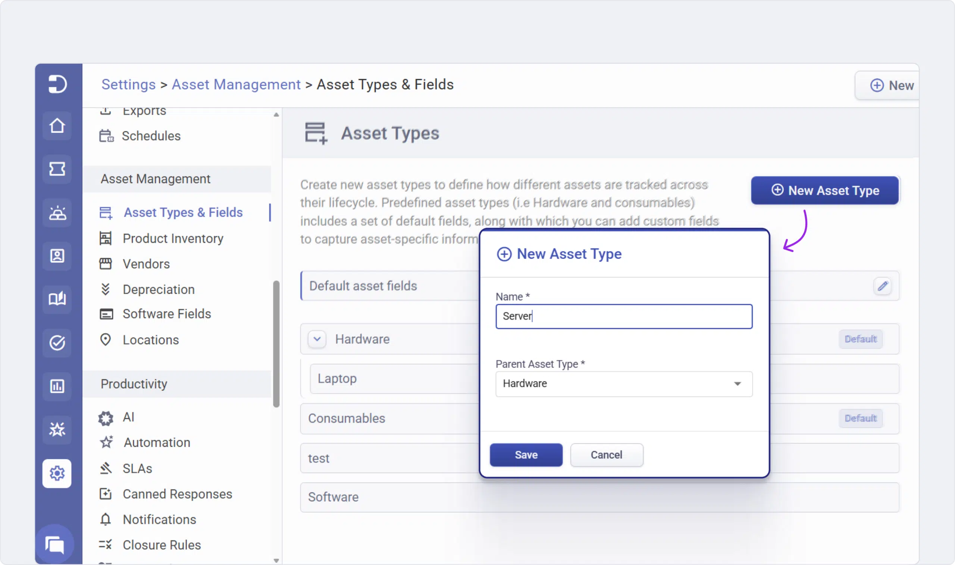Follow the Asset Management breadcrumb link
This screenshot has height=565, width=955.
click(x=236, y=84)
